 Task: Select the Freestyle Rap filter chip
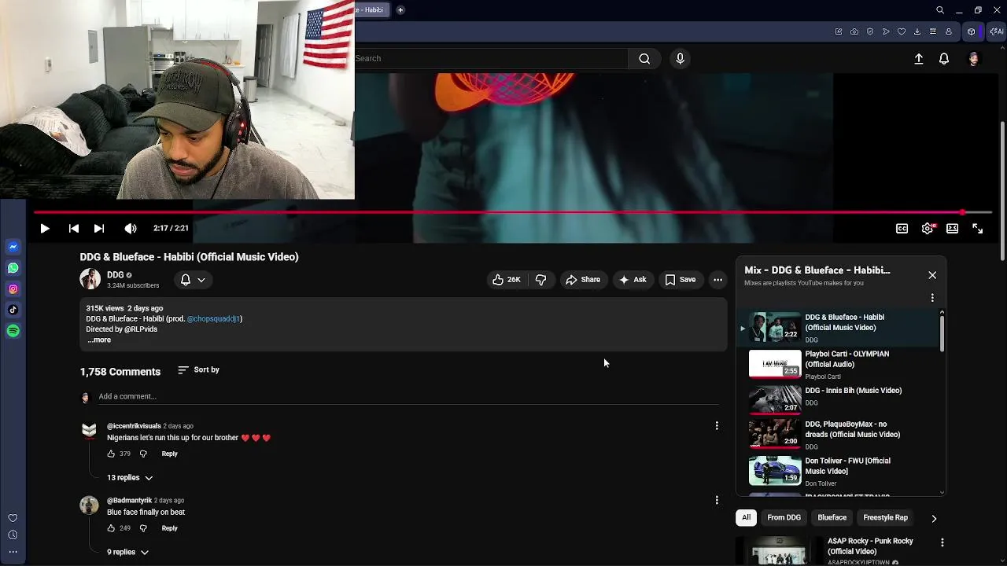[886, 518]
